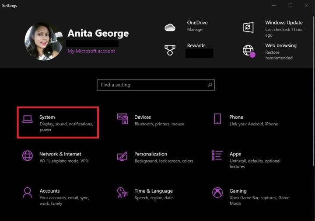Click Background, lock screen, colors description
This screenshot has height=221, width=315.
coord(164,161)
